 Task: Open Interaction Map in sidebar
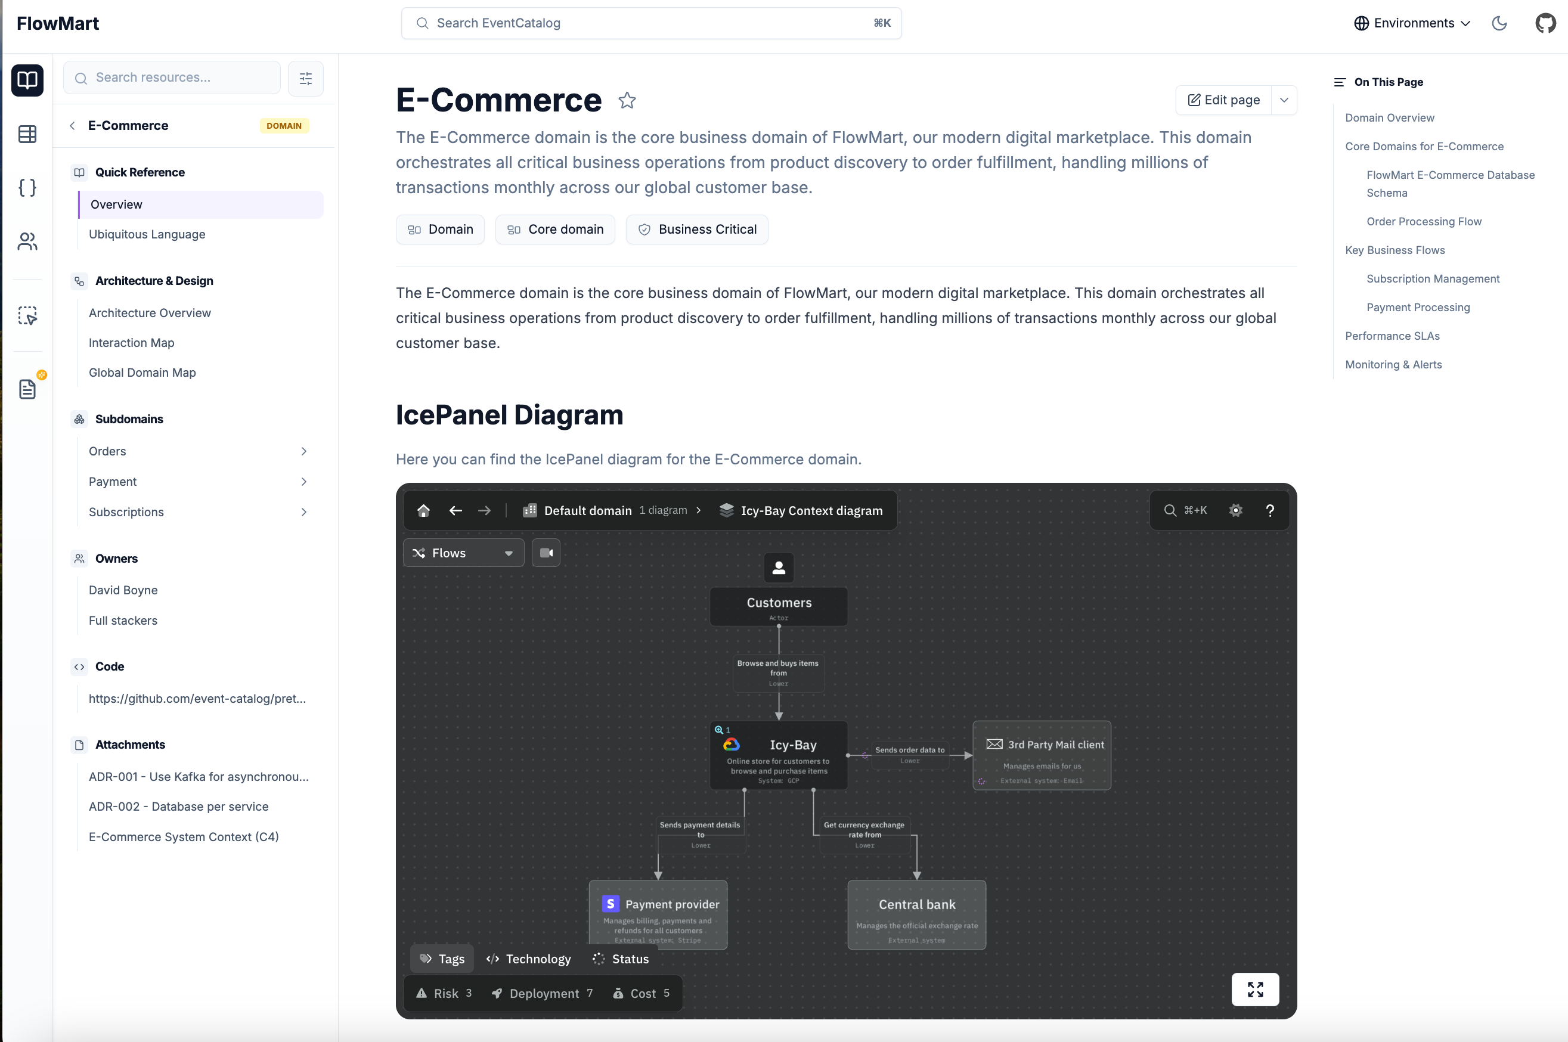click(x=132, y=342)
